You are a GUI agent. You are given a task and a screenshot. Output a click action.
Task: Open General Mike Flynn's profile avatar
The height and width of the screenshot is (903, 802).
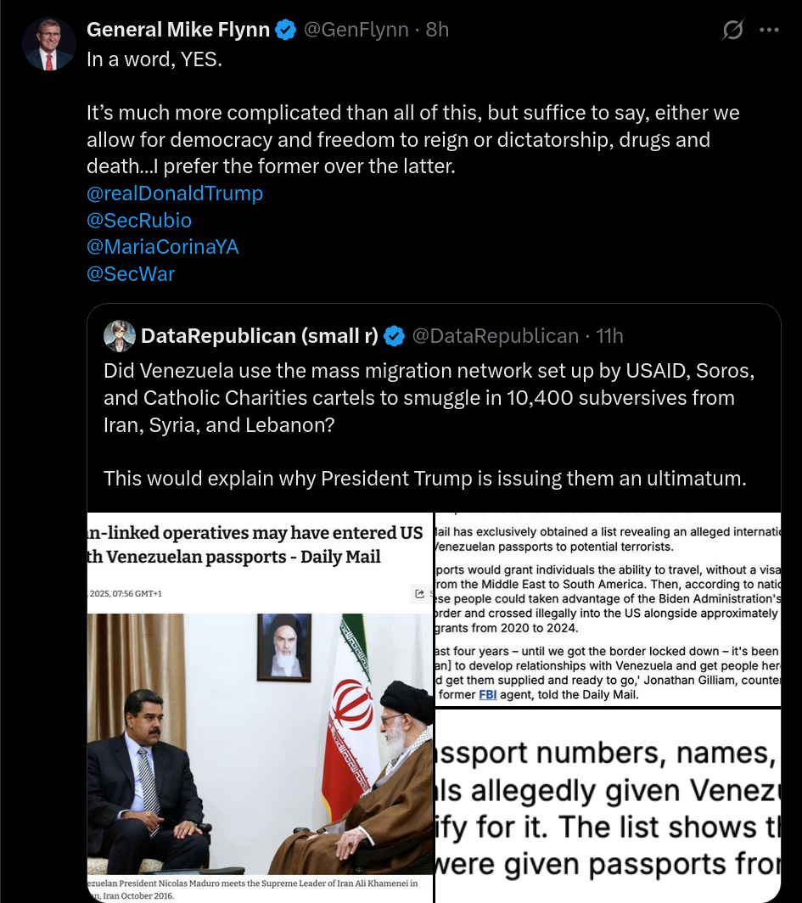coord(49,44)
